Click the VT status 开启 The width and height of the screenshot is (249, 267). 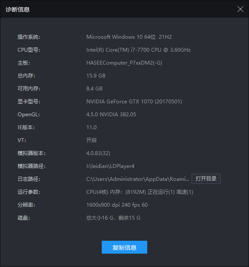tap(91, 140)
